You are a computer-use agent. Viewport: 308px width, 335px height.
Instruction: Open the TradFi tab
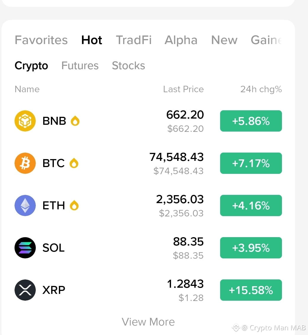click(x=134, y=40)
